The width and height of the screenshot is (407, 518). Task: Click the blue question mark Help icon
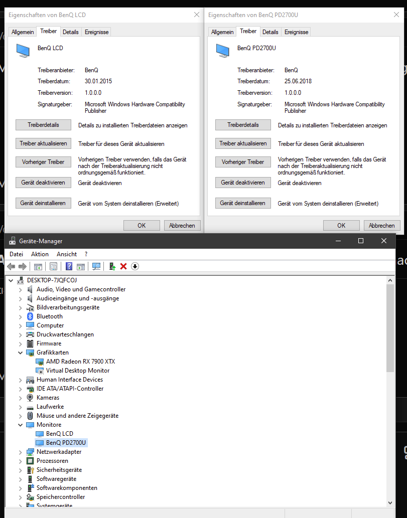[69, 266]
